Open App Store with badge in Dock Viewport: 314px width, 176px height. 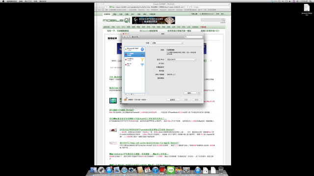coord(109,170)
